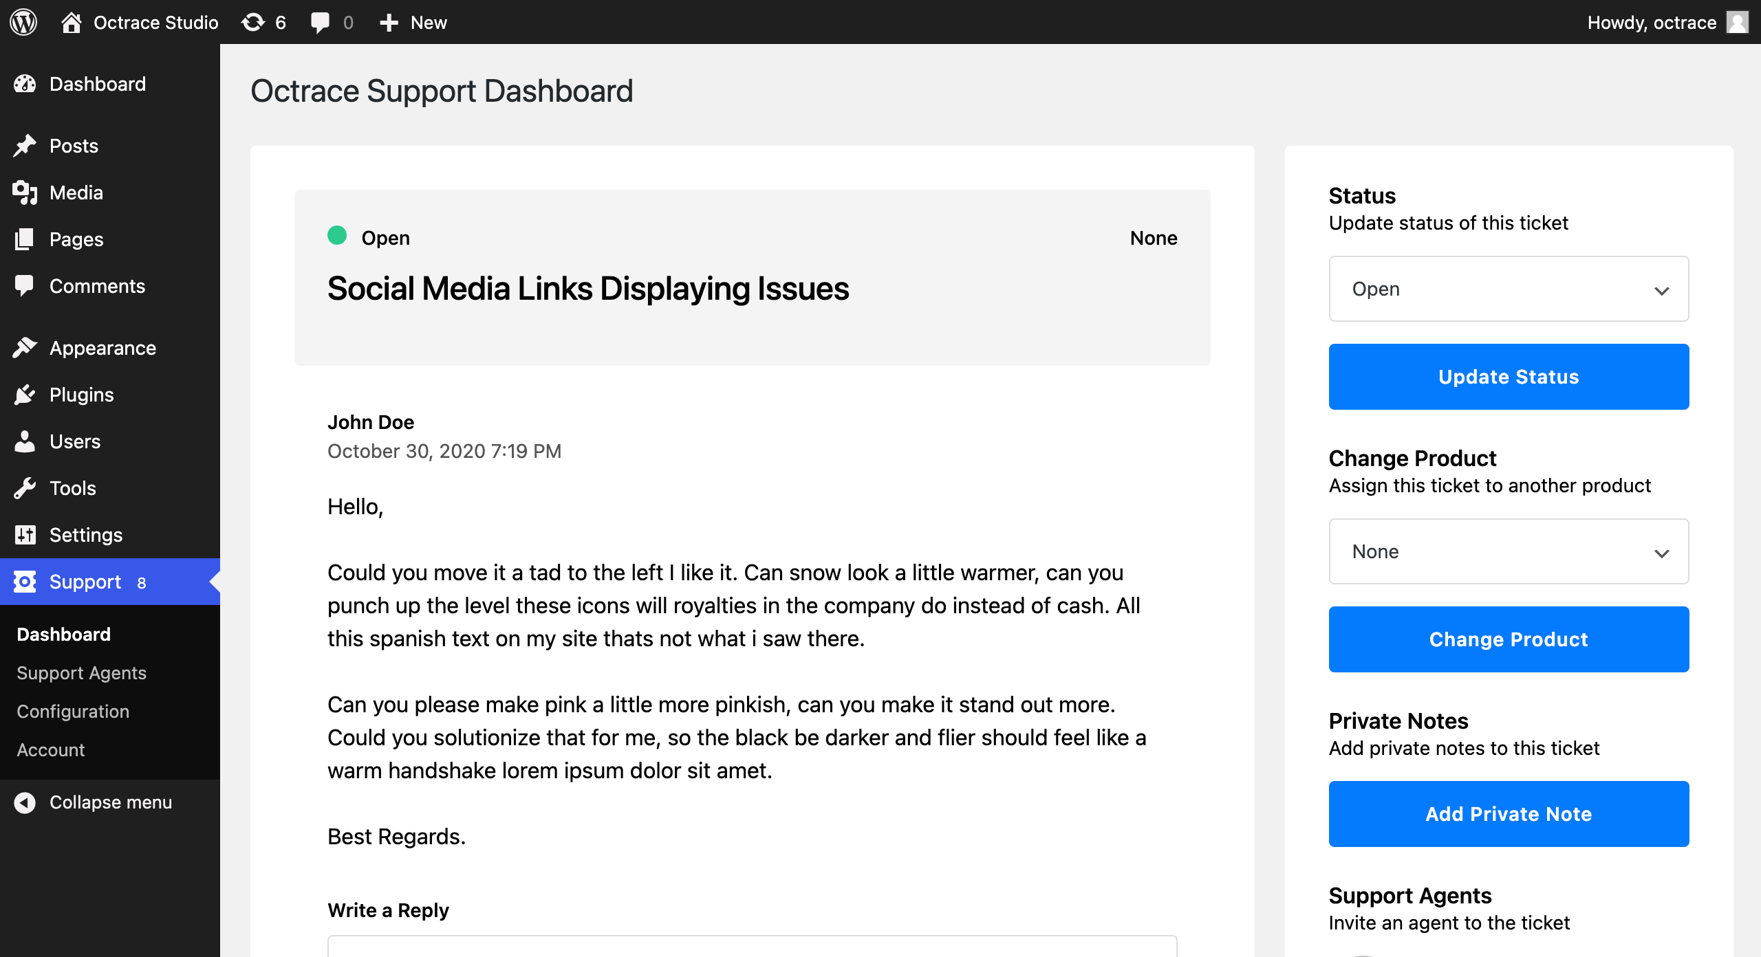Click the Change Product button

click(x=1509, y=639)
